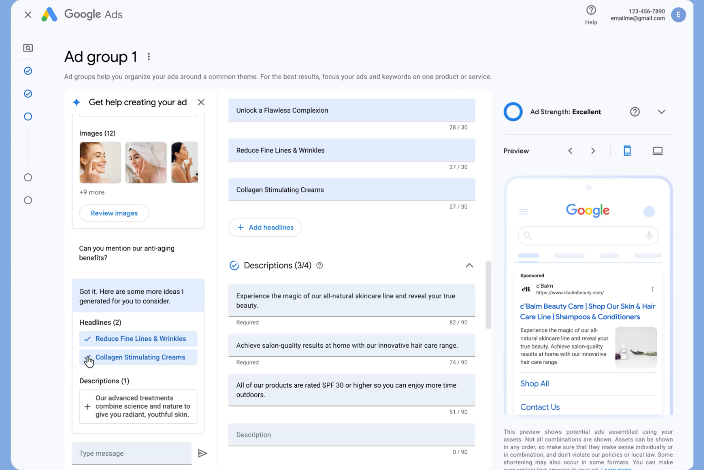704x470 pixels.
Task: Toggle Collagen Stimulating Creams suggestion chip
Action: coord(138,358)
